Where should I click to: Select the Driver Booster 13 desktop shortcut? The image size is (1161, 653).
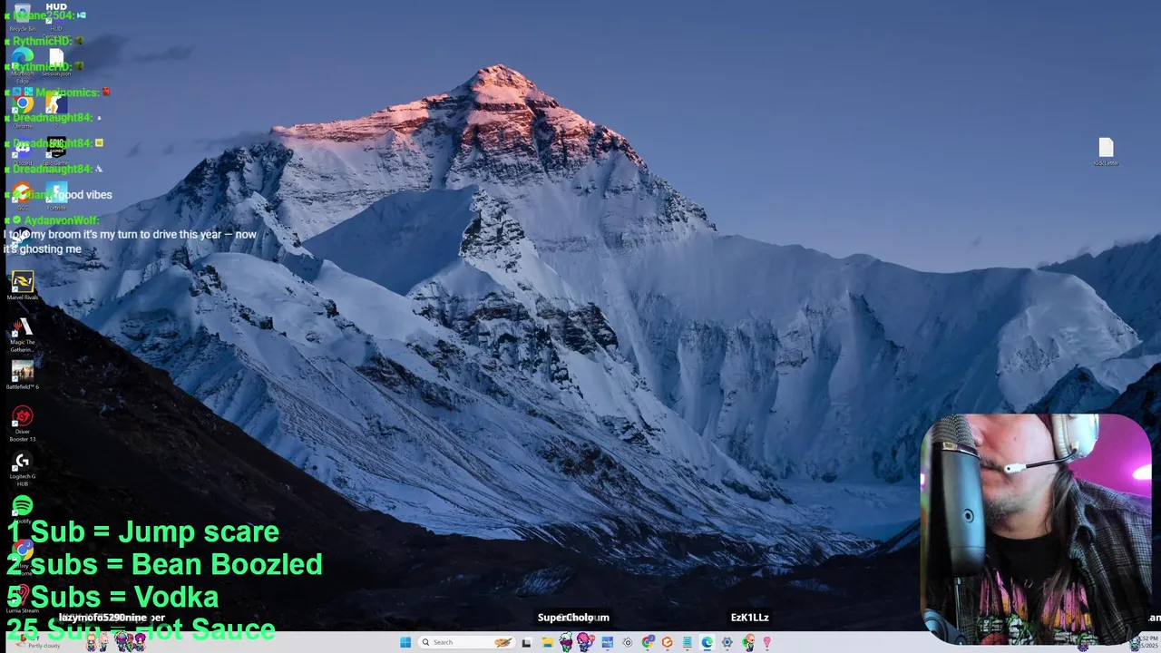22,424
